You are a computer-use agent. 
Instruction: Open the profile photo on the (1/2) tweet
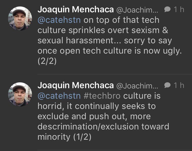coord(20,94)
